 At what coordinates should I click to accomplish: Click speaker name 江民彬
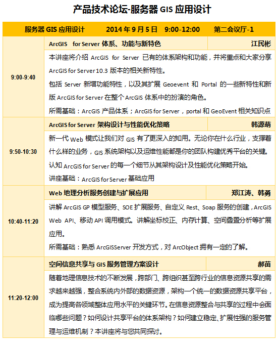261,44
